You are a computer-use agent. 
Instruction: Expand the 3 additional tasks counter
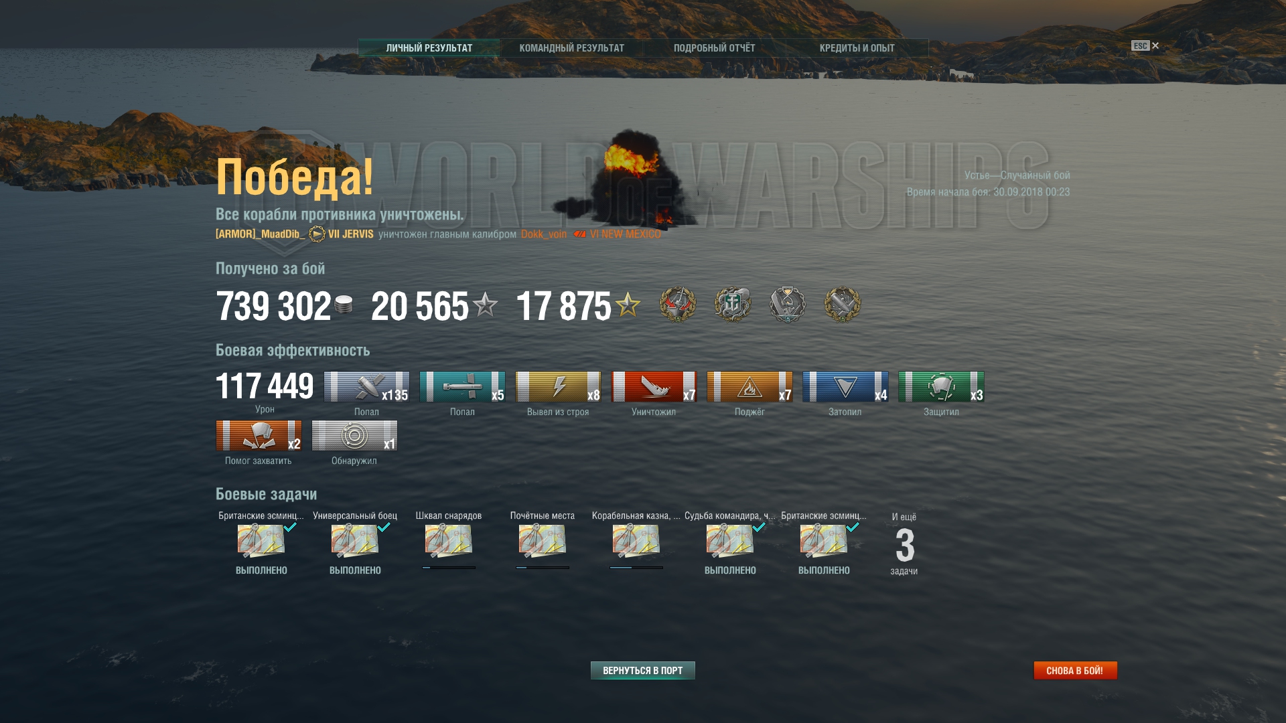904,544
